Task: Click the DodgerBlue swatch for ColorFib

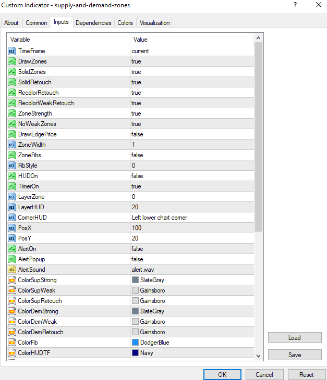Action: pyautogui.click(x=135, y=343)
